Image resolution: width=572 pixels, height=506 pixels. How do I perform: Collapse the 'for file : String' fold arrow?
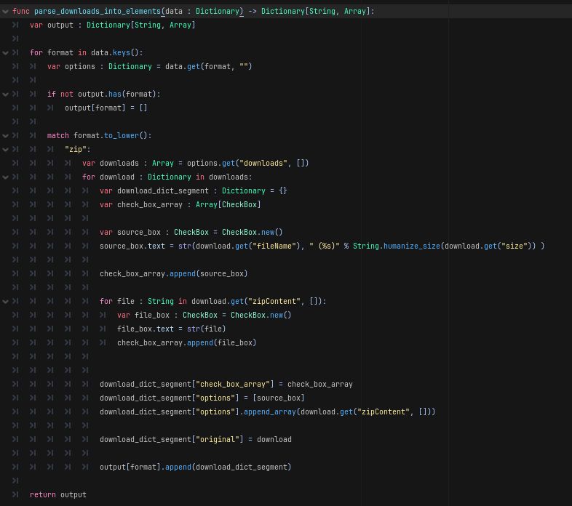(5, 302)
